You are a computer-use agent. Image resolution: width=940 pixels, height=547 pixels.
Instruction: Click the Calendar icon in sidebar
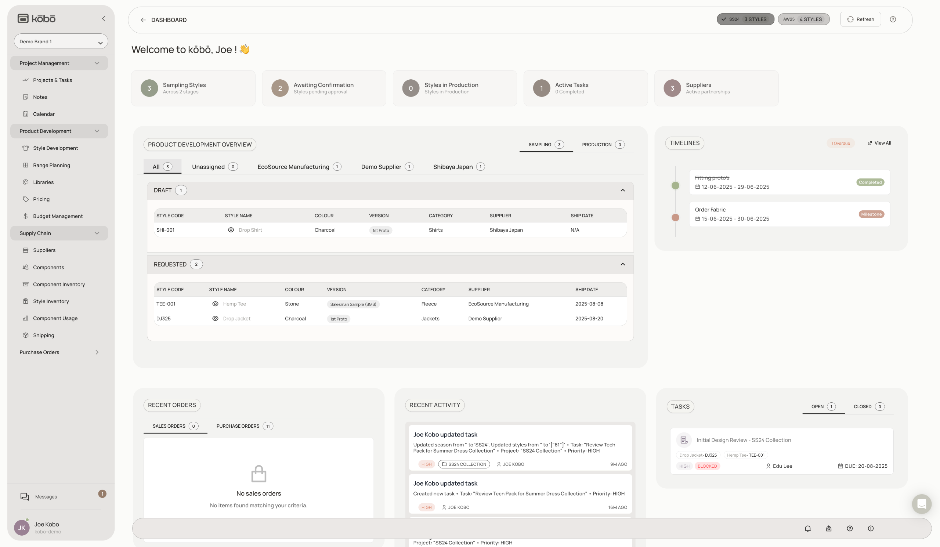click(25, 114)
